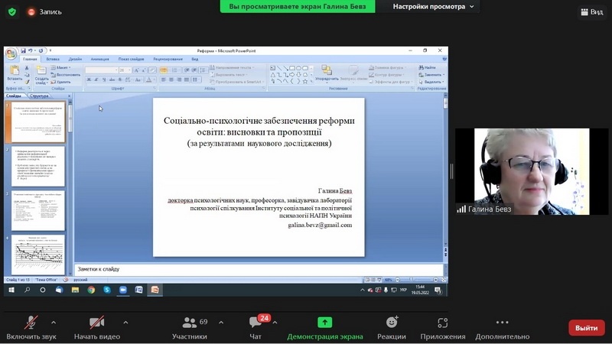Unmute microphone via Включить звук
612x344 pixels.
point(31,328)
